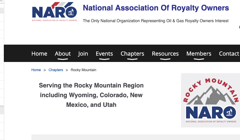This screenshot has width=240, height=140.
Task: Open the Home navigation item
Action: point(39,54)
